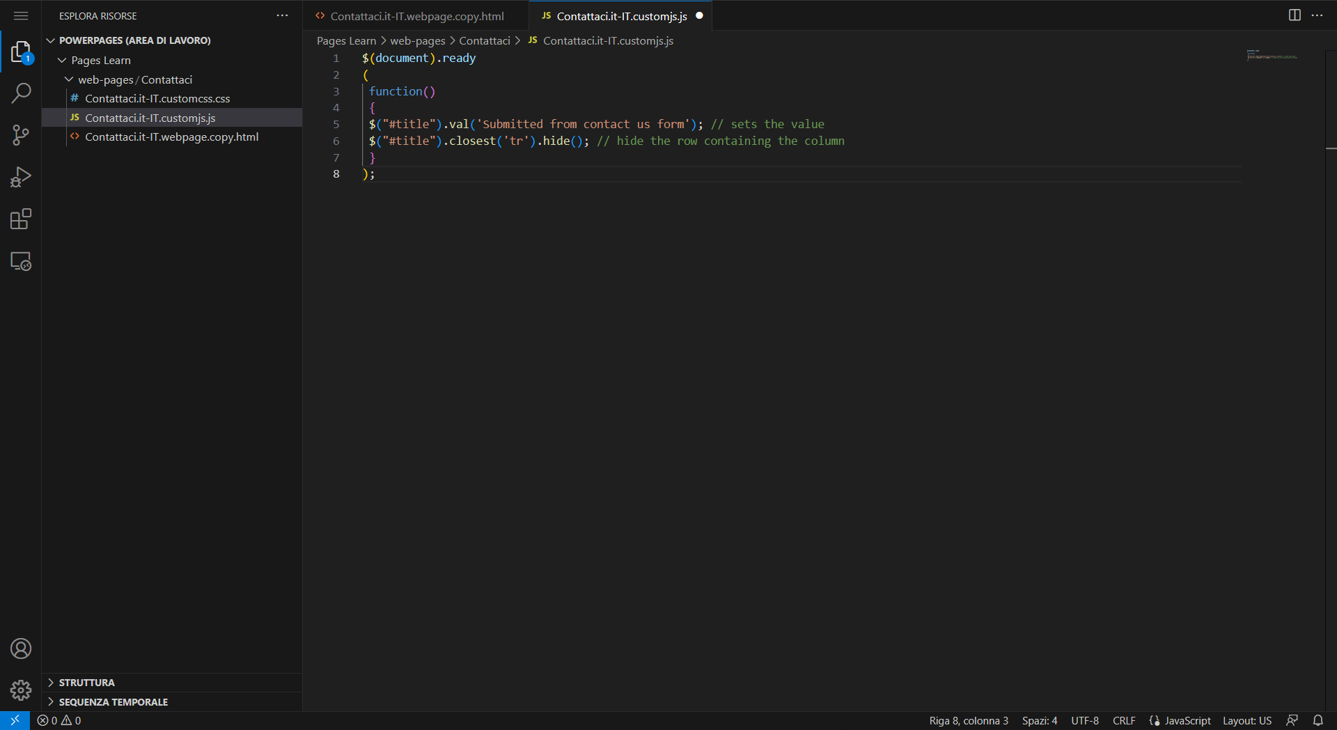The height and width of the screenshot is (730, 1337).
Task: Open the UTF-8 encoding selector
Action: [1084, 720]
